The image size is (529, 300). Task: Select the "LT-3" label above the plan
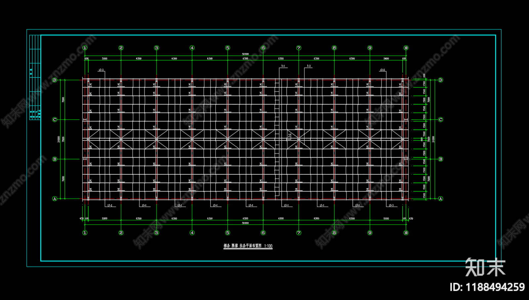[x=101, y=70]
